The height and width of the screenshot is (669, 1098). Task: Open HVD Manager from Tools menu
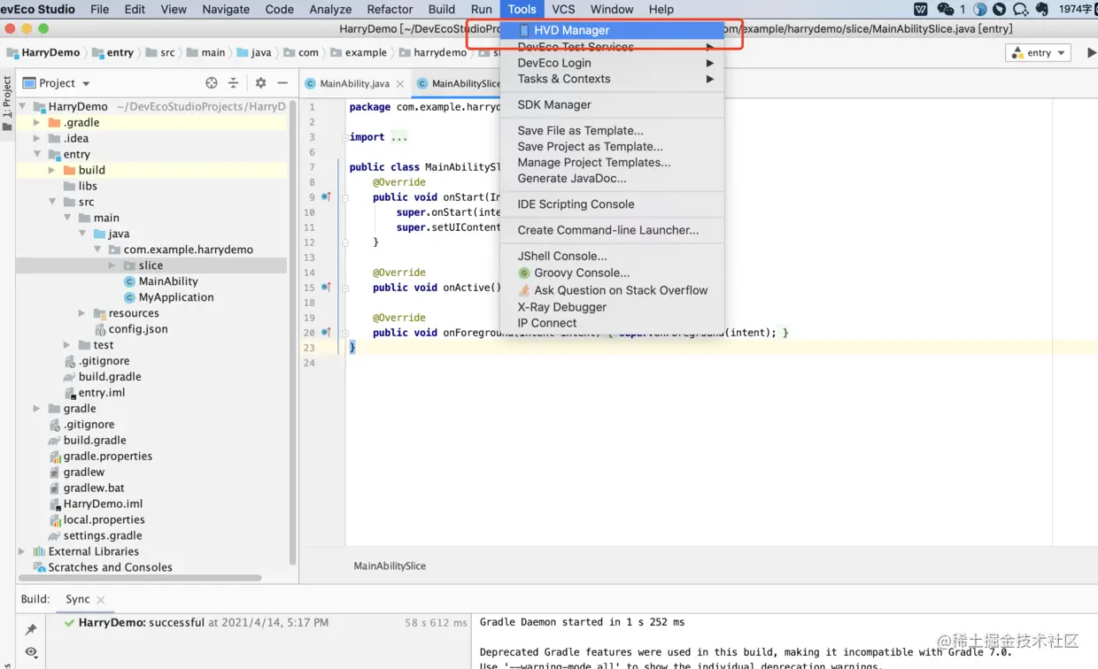tap(613, 30)
